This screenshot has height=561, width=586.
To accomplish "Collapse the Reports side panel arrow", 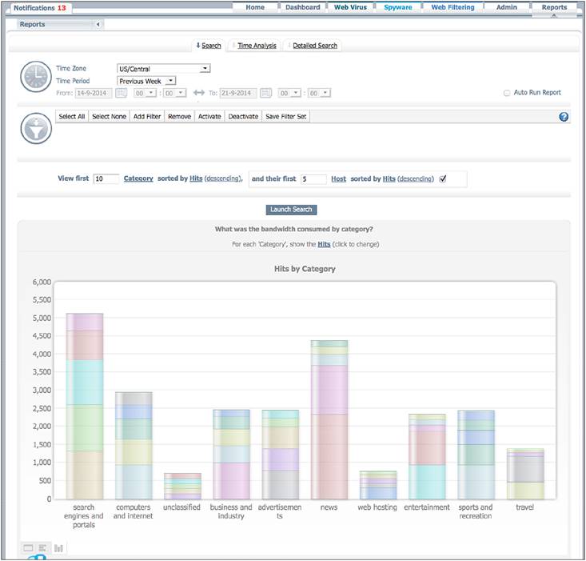I will click(98, 24).
